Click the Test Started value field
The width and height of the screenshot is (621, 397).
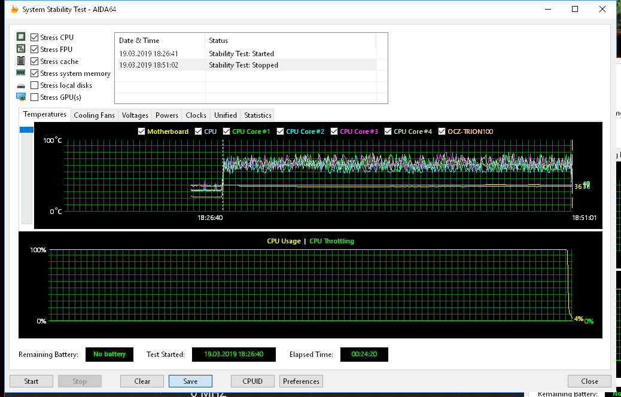[234, 355]
